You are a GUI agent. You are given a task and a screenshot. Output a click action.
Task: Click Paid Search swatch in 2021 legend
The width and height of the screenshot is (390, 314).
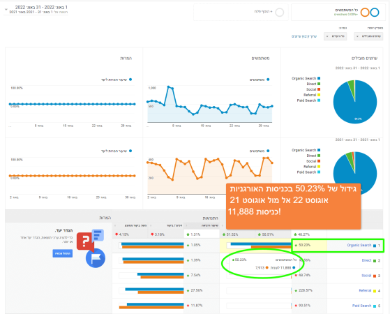(319, 172)
